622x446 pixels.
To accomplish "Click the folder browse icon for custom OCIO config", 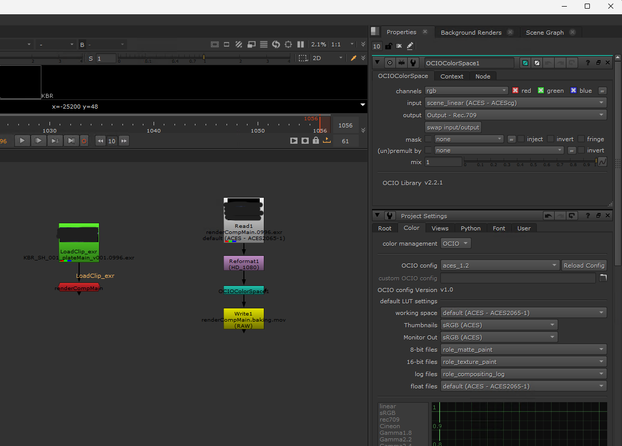I will coord(603,278).
